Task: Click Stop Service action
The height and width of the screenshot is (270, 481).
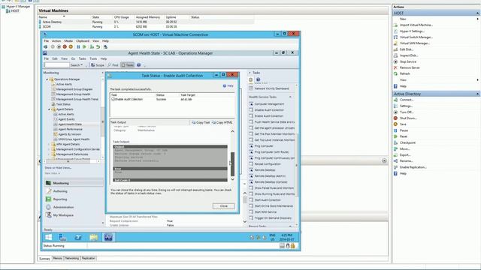Action: tap(407, 61)
